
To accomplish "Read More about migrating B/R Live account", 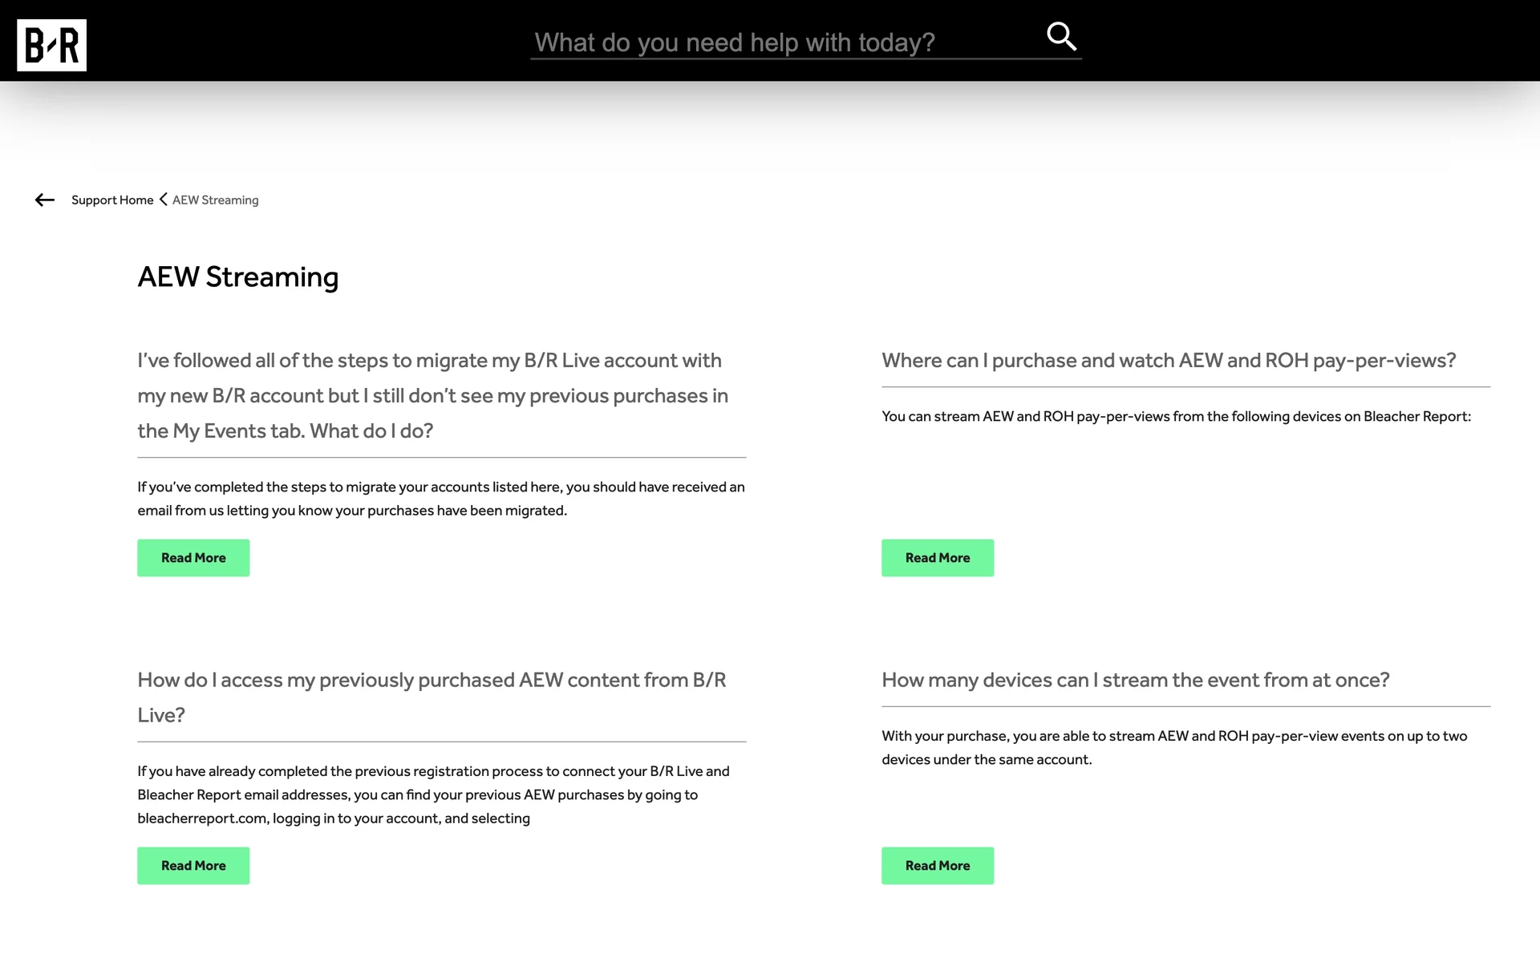I will (x=193, y=558).
